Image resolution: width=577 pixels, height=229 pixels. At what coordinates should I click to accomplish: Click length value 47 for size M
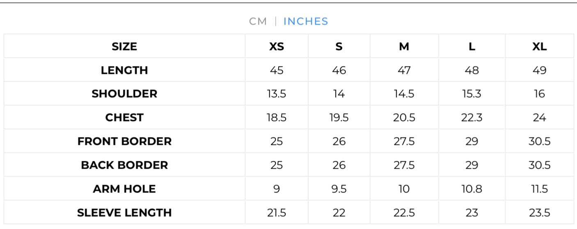click(x=404, y=70)
